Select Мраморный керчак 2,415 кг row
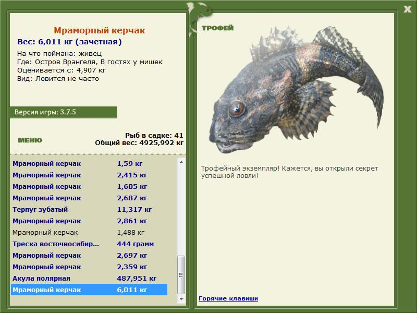 pos(89,175)
